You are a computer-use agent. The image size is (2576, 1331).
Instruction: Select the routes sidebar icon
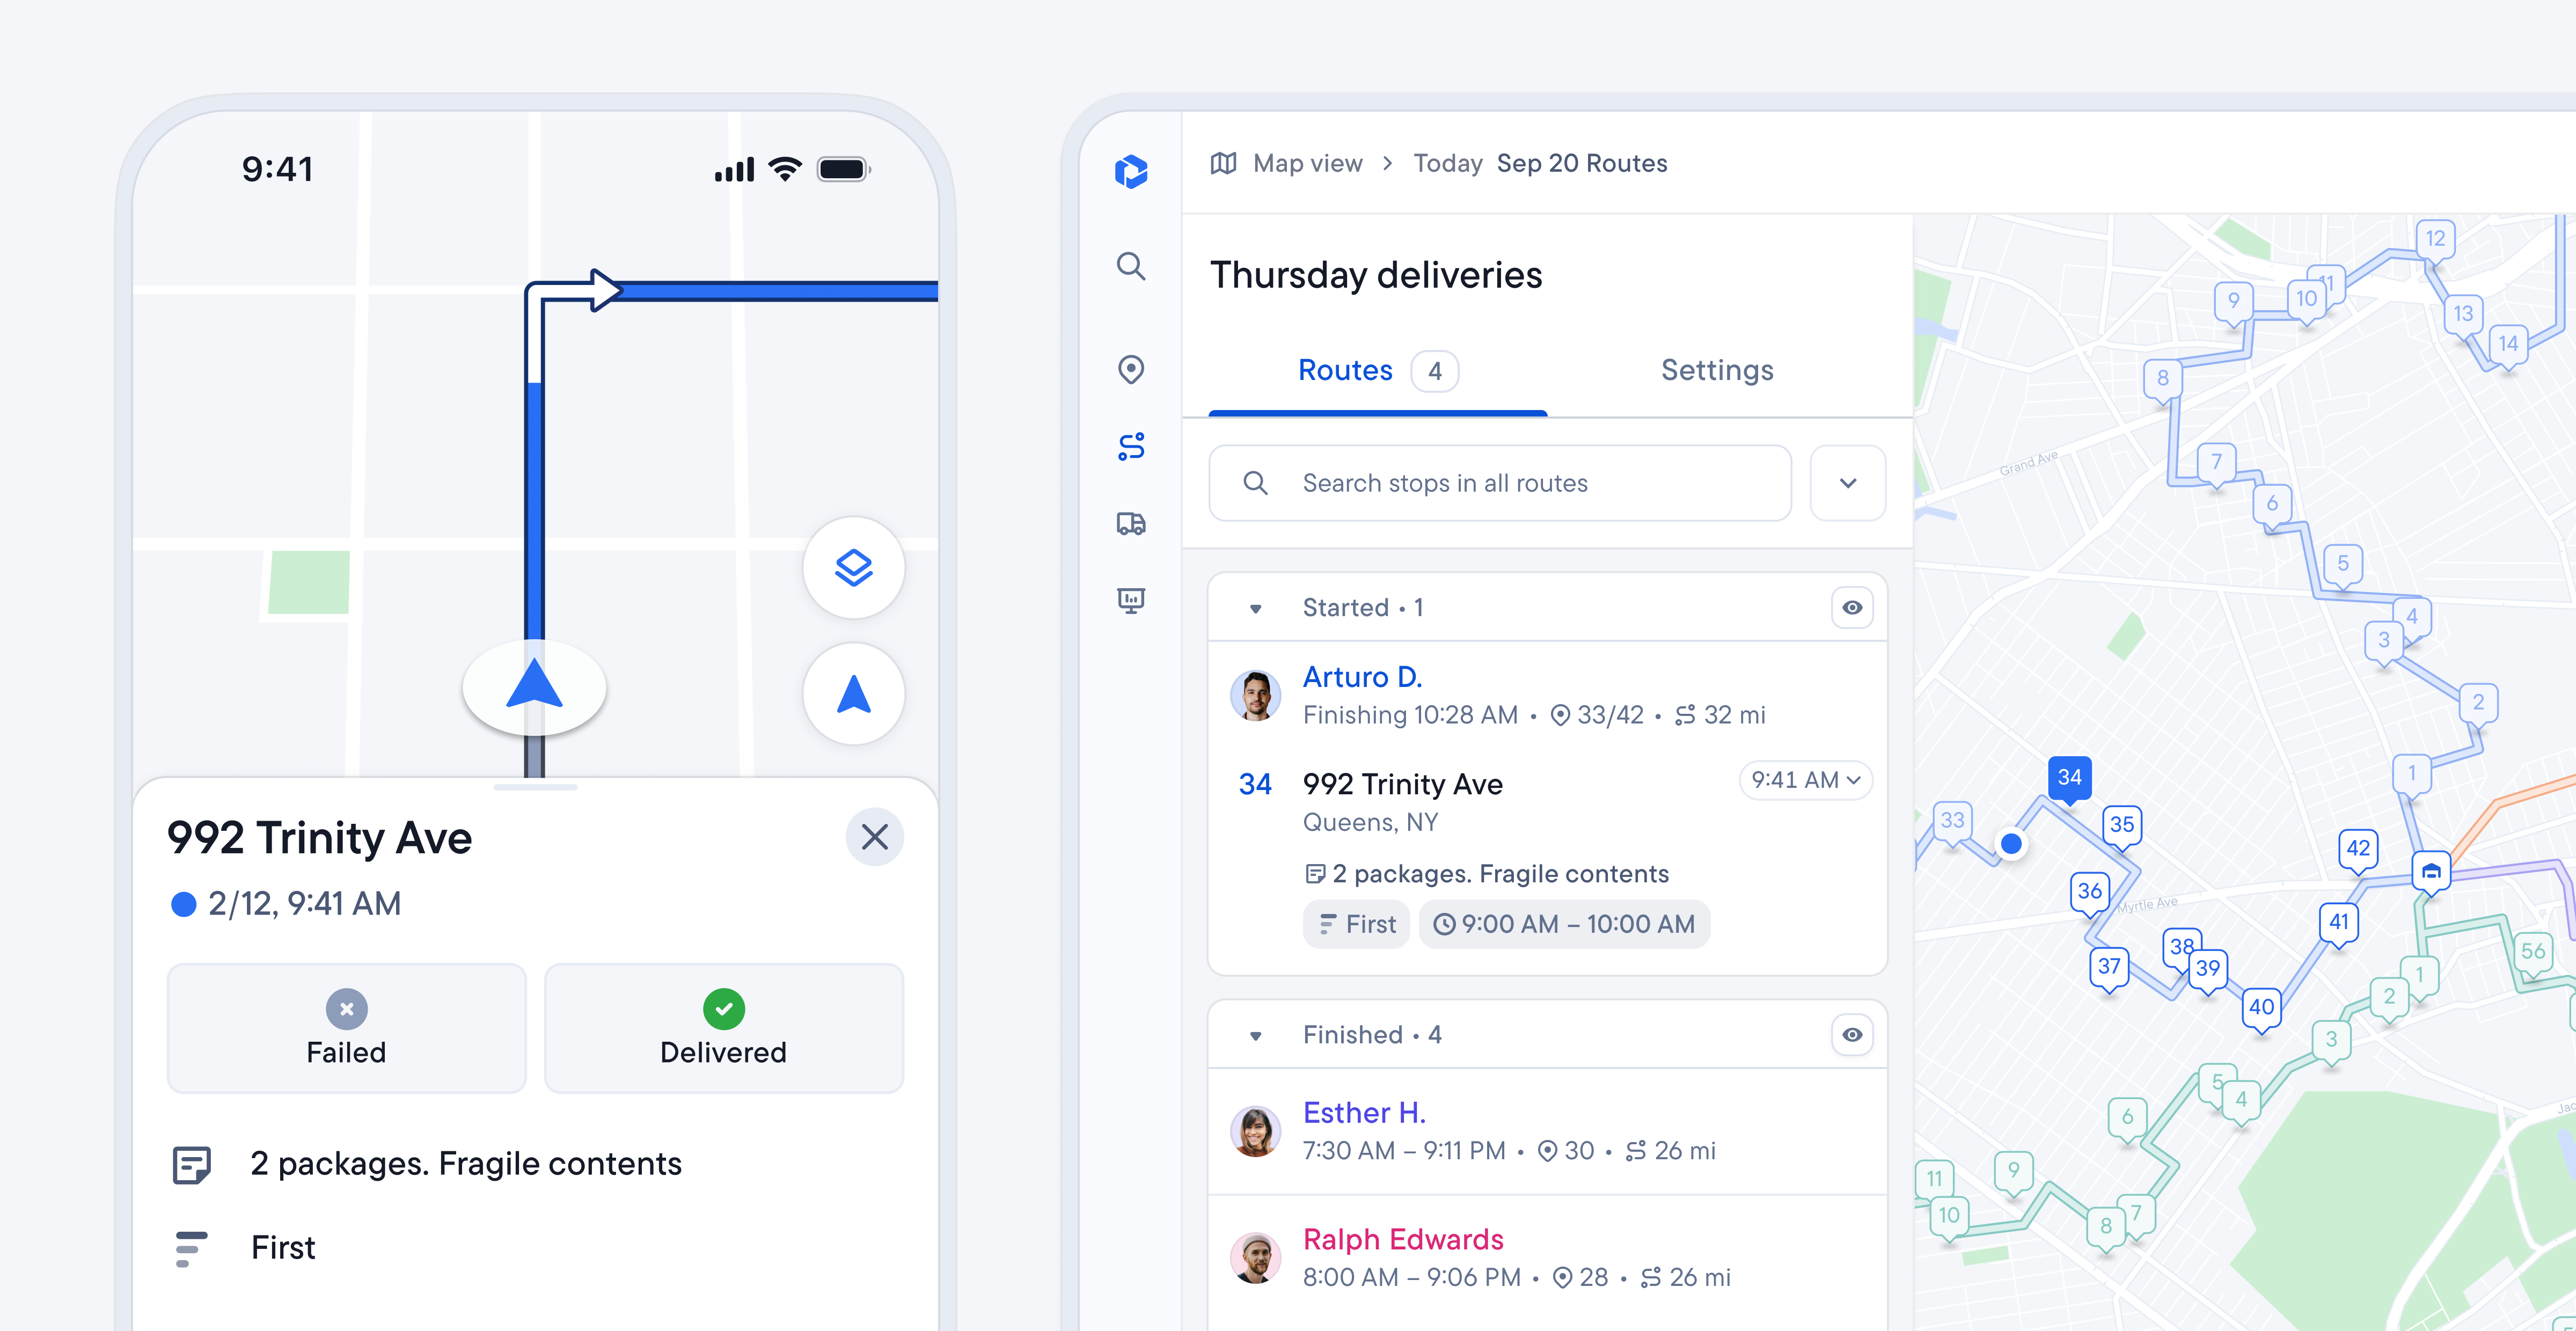tap(1131, 446)
